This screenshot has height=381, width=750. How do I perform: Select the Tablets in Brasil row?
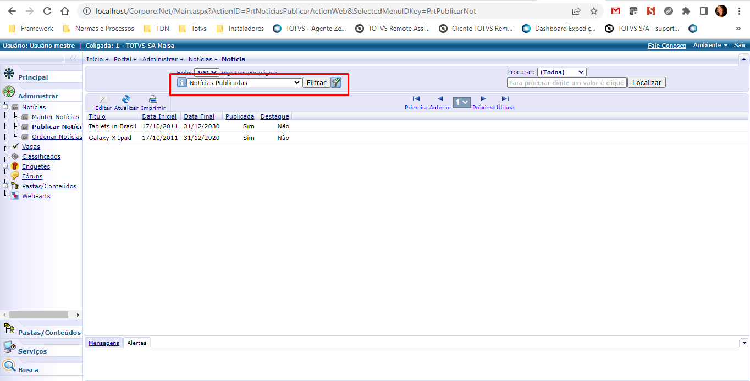coord(416,126)
